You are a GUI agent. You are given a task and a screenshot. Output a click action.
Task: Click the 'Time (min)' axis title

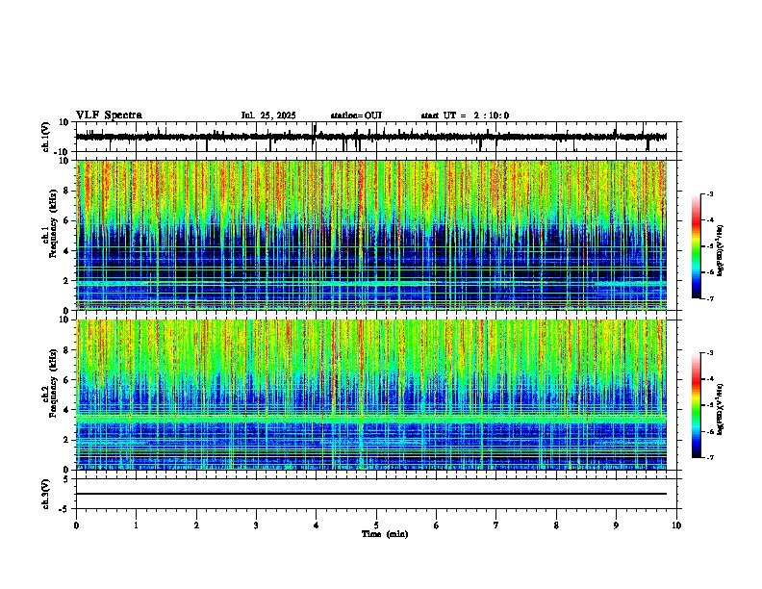[385, 534]
